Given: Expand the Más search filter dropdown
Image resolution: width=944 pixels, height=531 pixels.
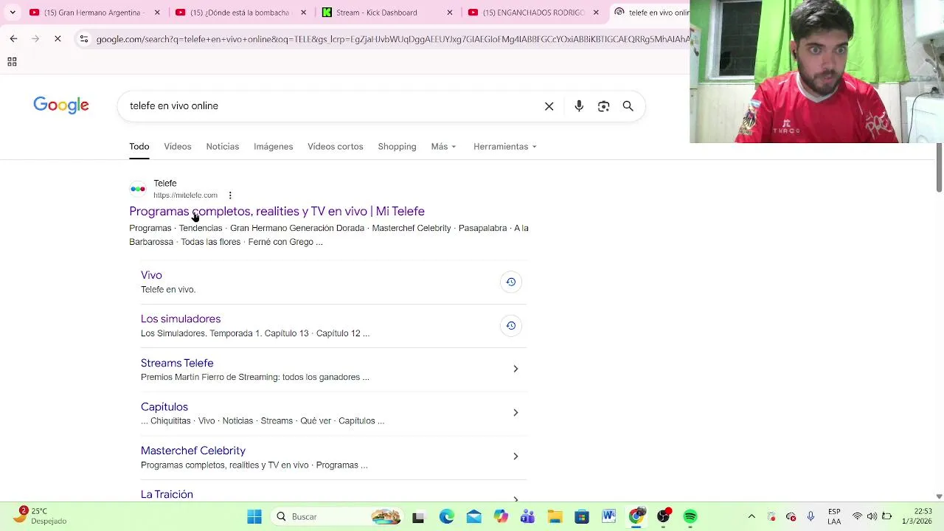Looking at the screenshot, I should [444, 147].
